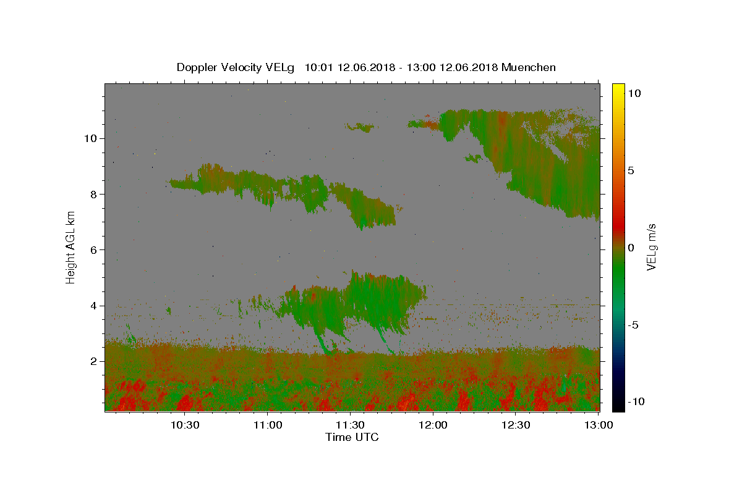Click the 'Time UTC' axis title
The image size is (742, 494).
(352, 437)
